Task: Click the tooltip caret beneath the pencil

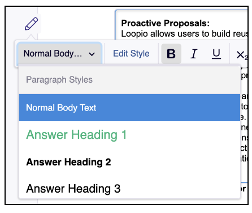Action: pyautogui.click(x=32, y=37)
